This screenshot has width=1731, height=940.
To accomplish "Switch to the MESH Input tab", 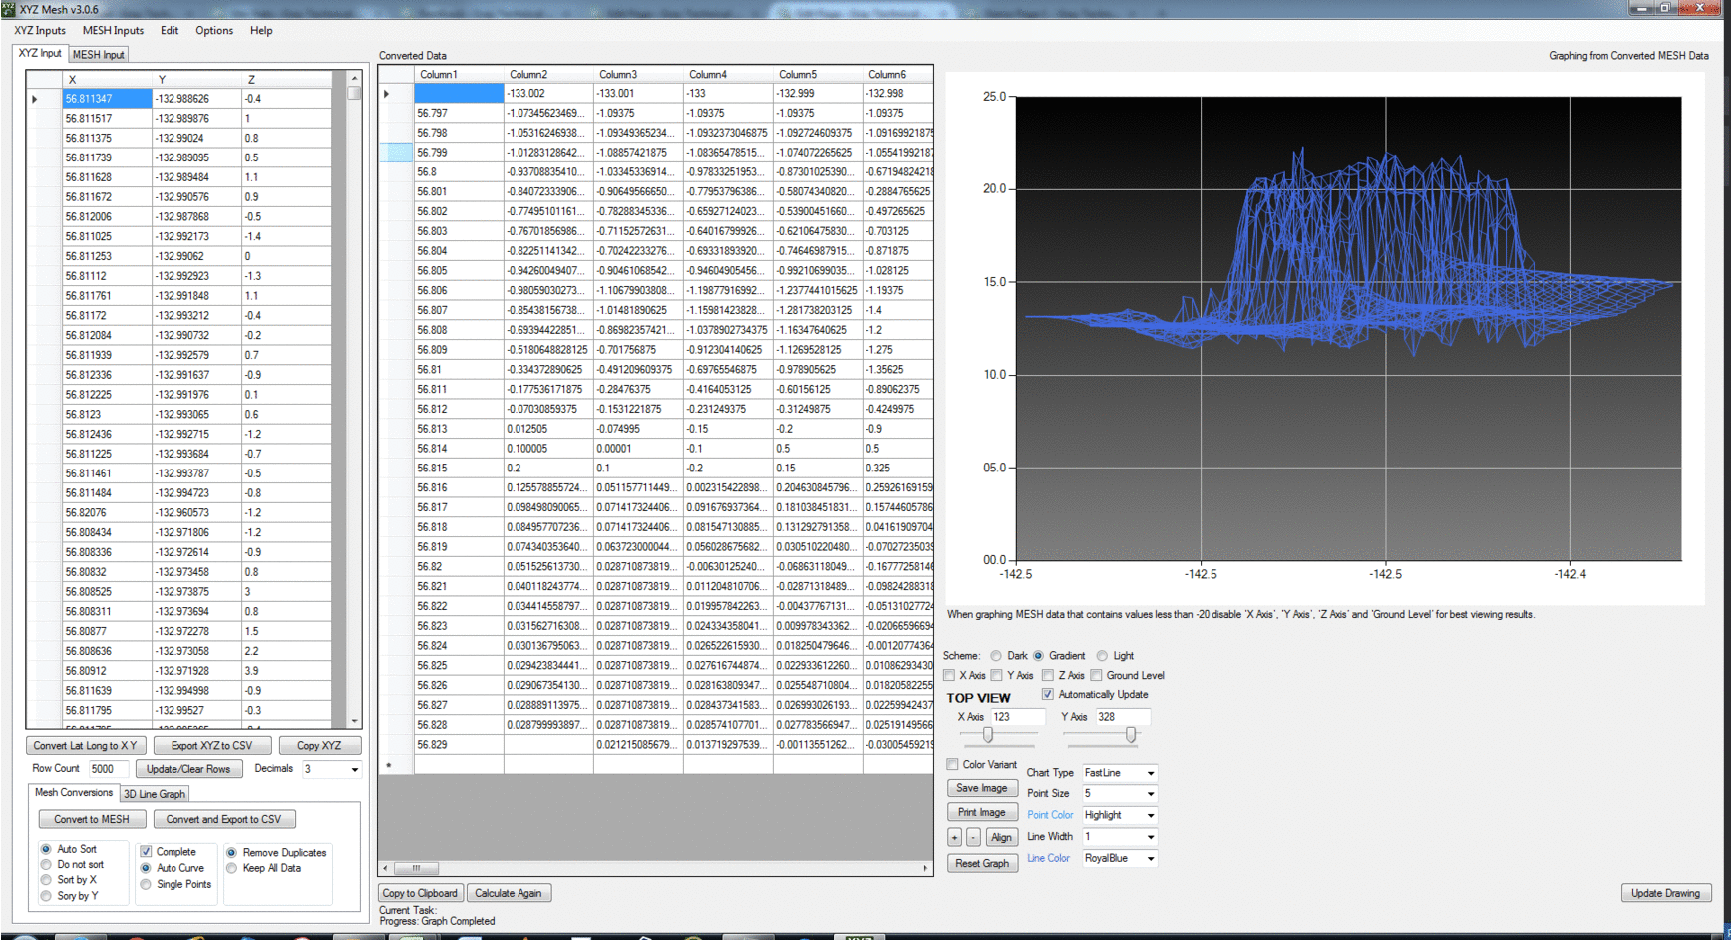I will click(99, 54).
